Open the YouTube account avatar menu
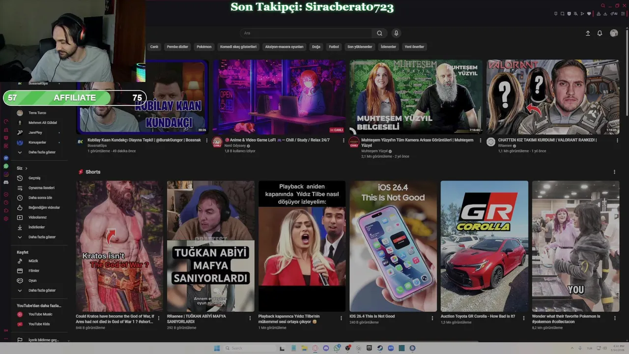629x354 pixels. [614, 33]
